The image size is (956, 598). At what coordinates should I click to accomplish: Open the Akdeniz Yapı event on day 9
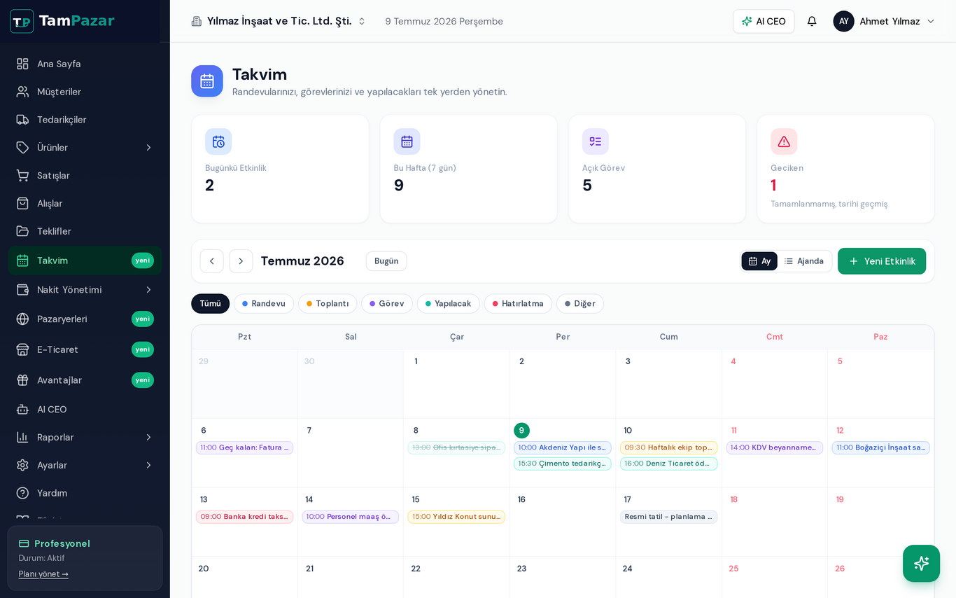pyautogui.click(x=563, y=447)
